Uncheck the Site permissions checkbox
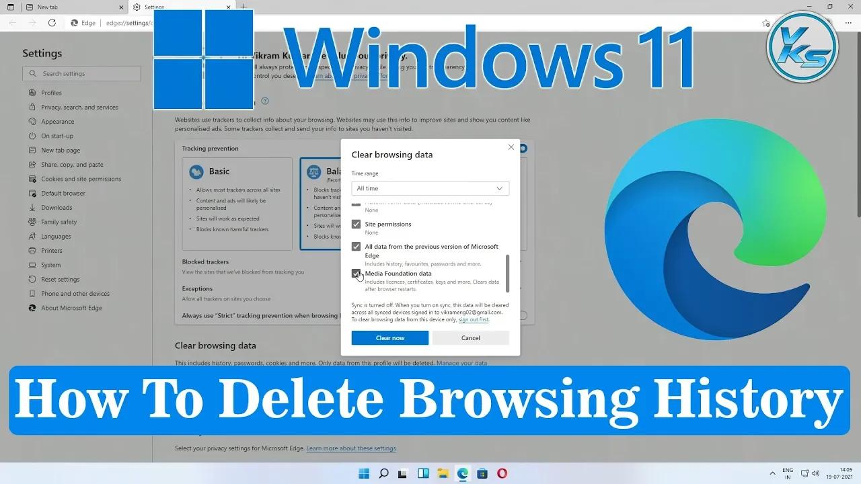Viewport: 861px width, 484px height. (356, 224)
